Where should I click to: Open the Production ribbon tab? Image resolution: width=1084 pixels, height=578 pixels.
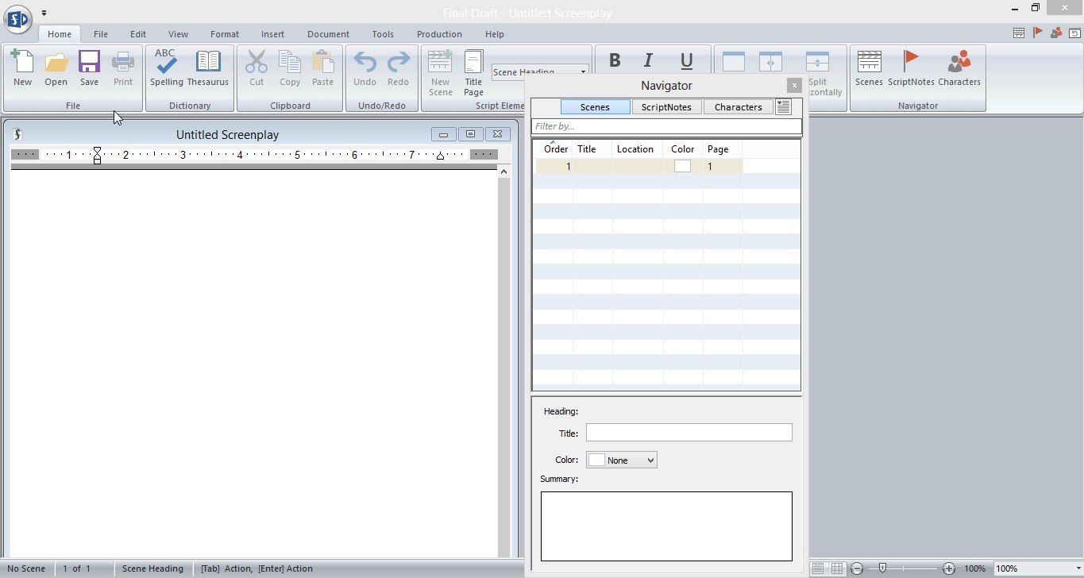point(439,34)
